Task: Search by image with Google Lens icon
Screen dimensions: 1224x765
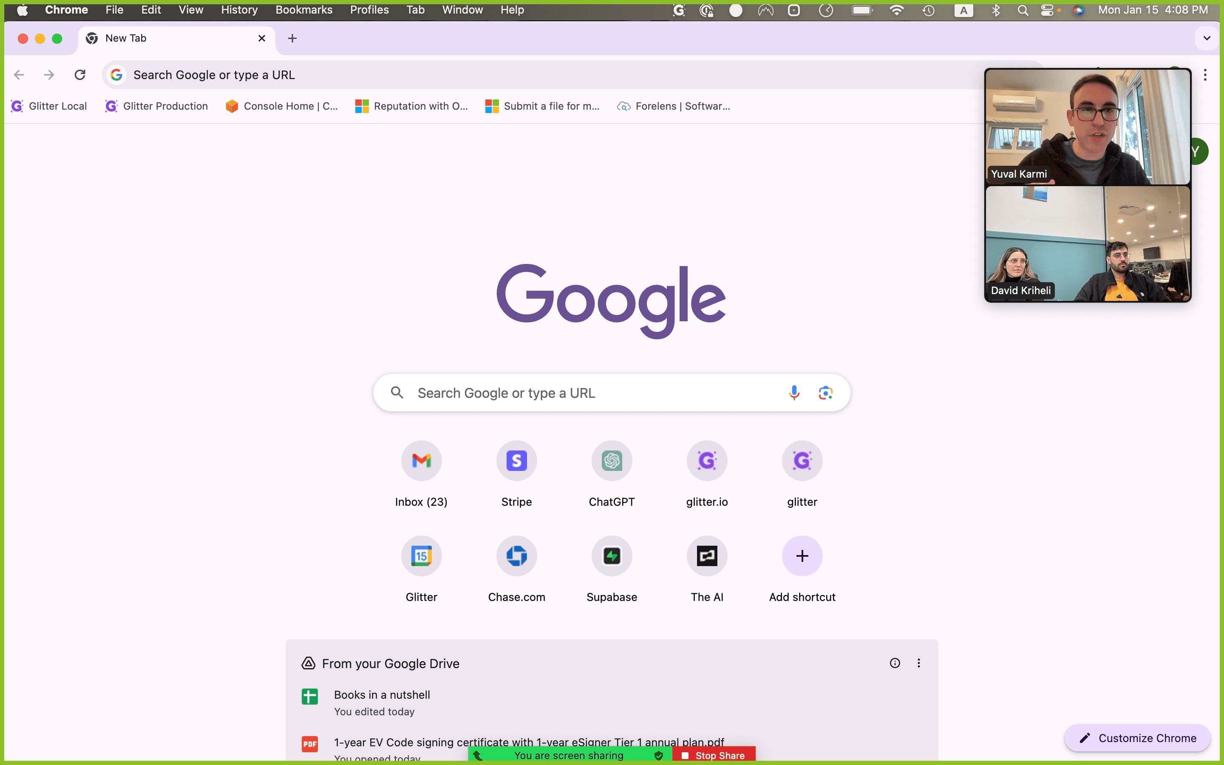Action: tap(825, 393)
